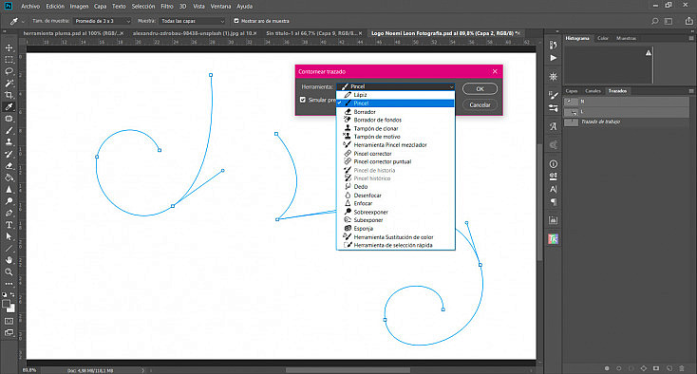Screen dimensions: 697x374
Task: Select the Pen tool in the toolbar
Action: pyautogui.click(x=9, y=214)
